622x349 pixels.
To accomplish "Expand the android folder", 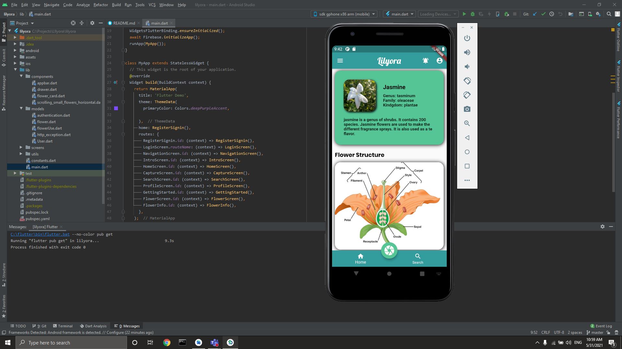I will pyautogui.click(x=15, y=50).
